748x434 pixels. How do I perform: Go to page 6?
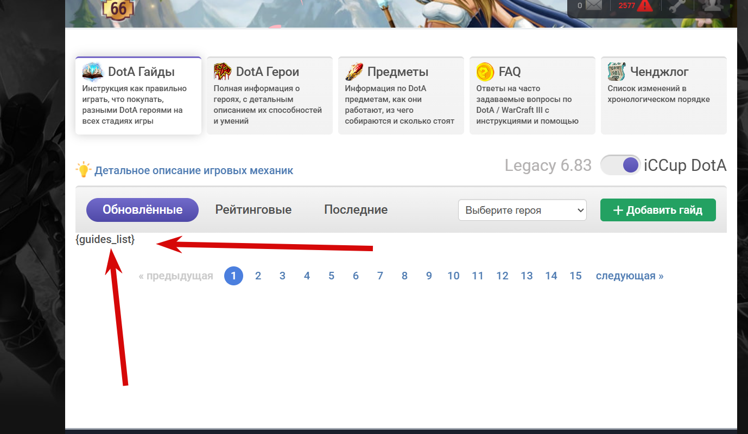356,276
